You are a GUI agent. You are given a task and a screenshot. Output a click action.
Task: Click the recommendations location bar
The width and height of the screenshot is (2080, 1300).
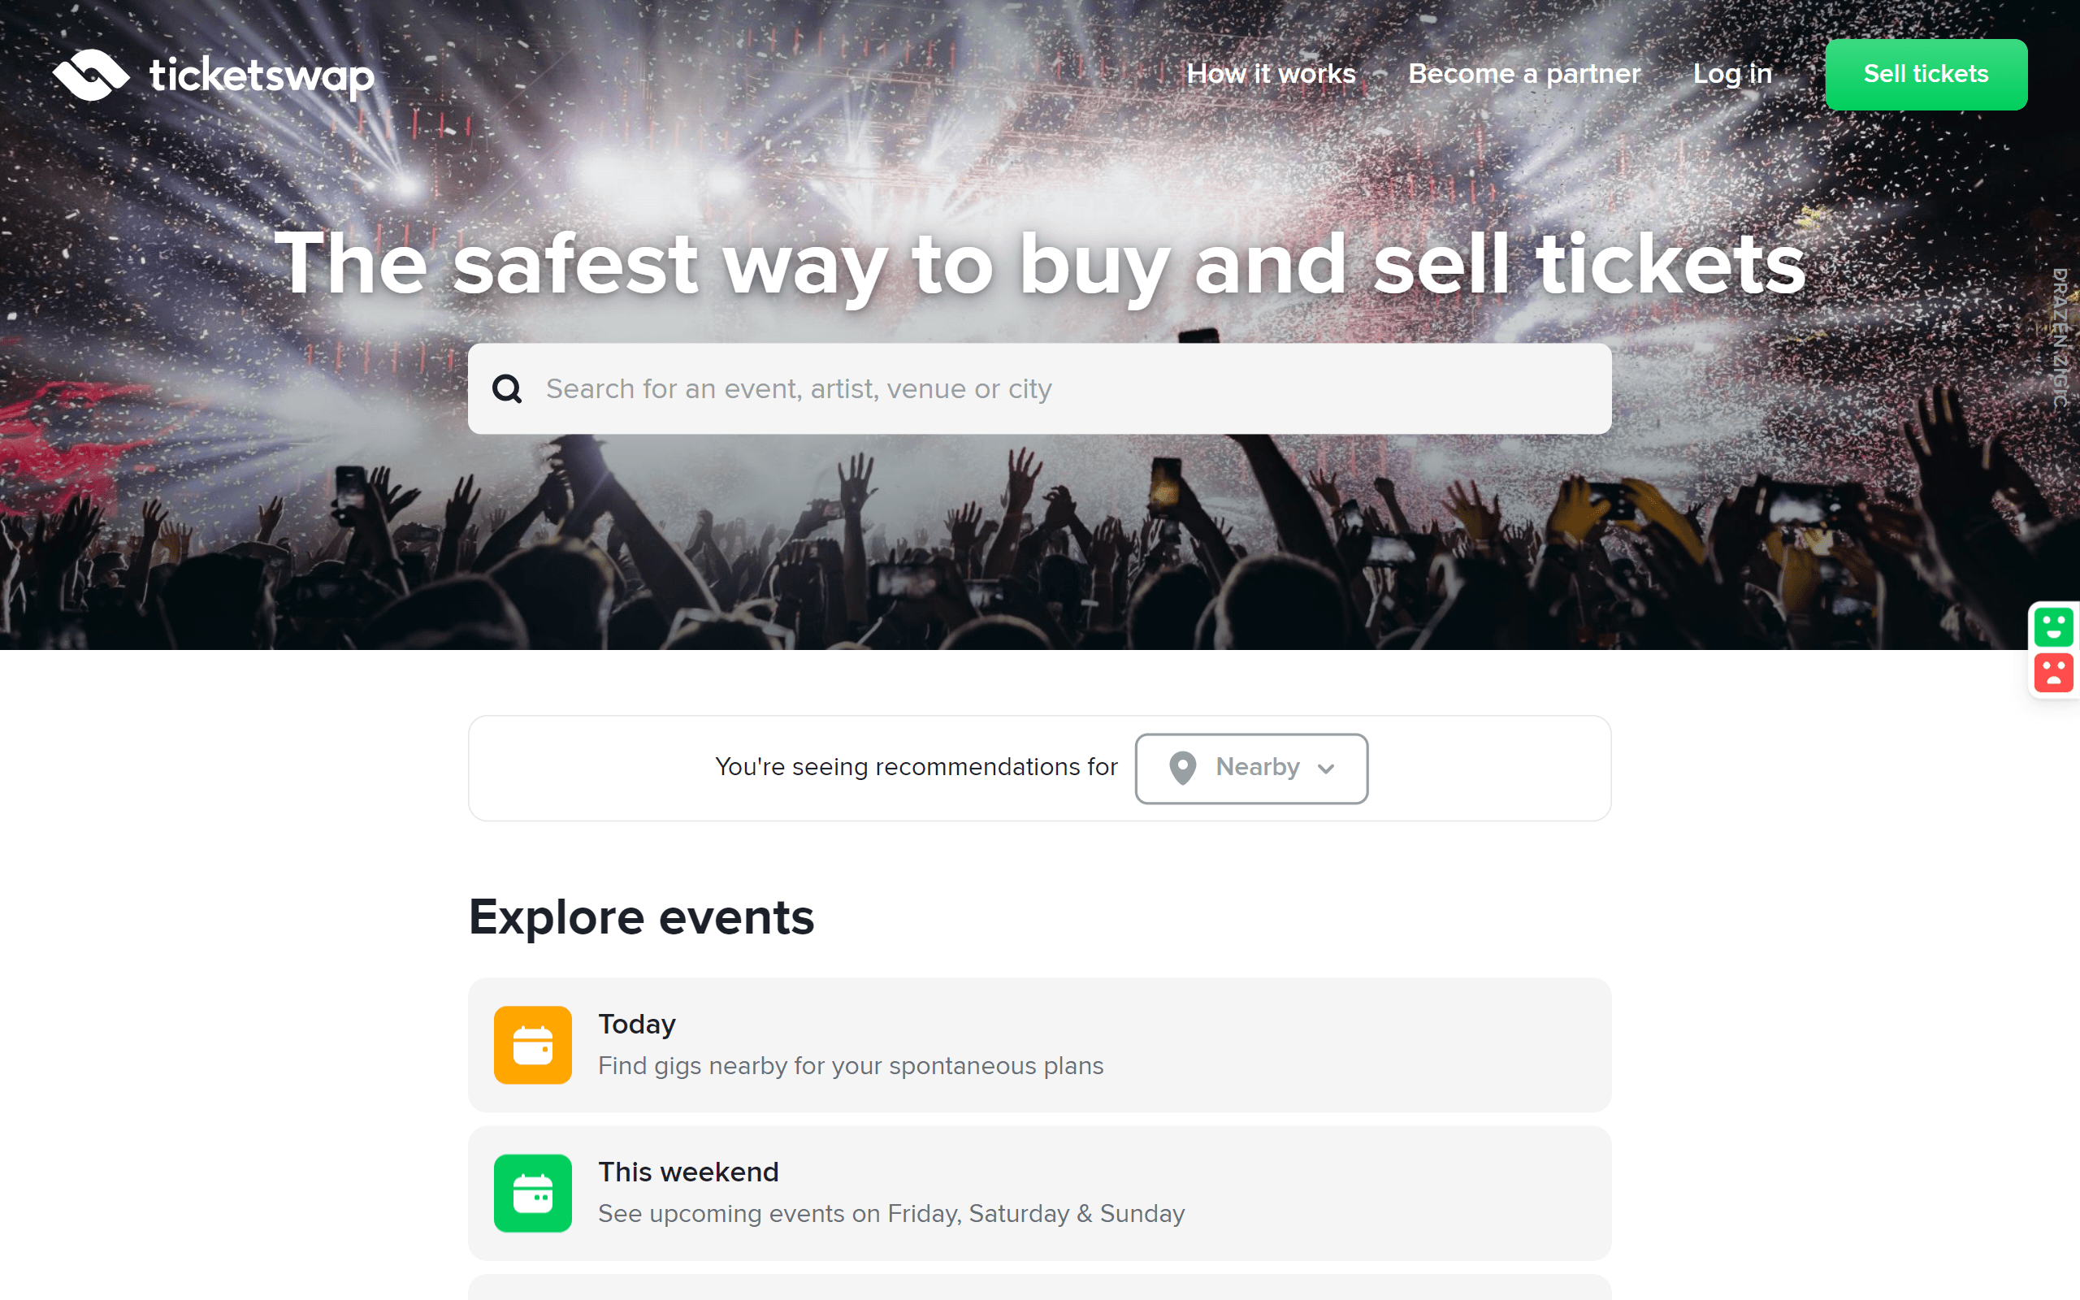pos(916,767)
